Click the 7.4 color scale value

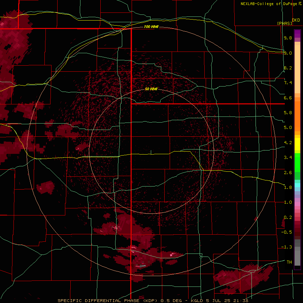288,83
